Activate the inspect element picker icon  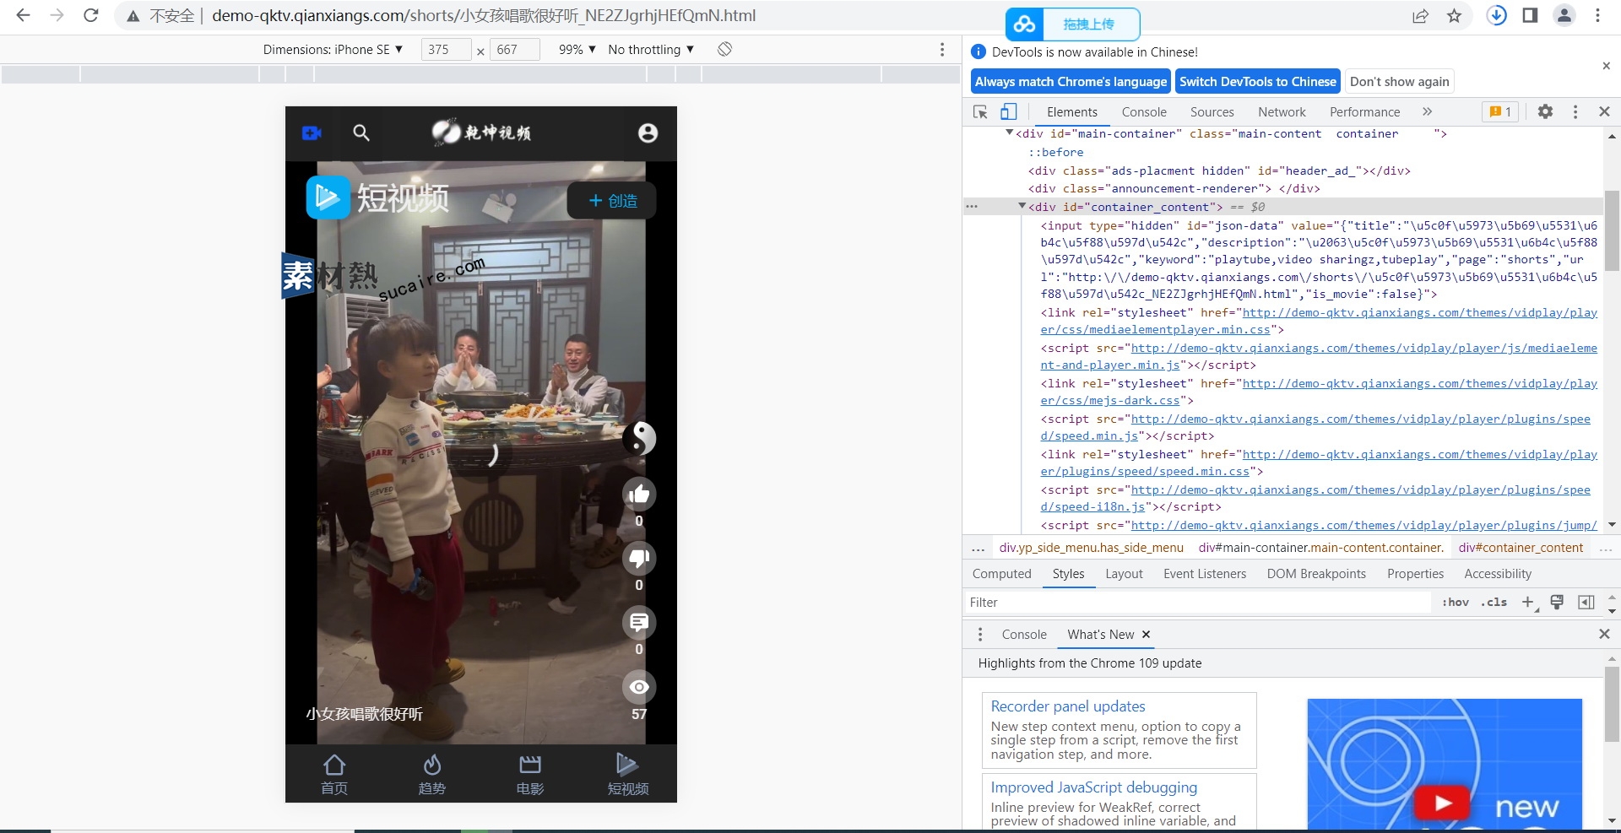pyautogui.click(x=980, y=111)
